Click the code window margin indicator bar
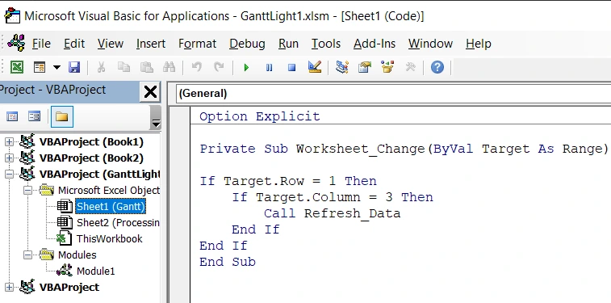This screenshot has width=611, height=303. coord(179,204)
